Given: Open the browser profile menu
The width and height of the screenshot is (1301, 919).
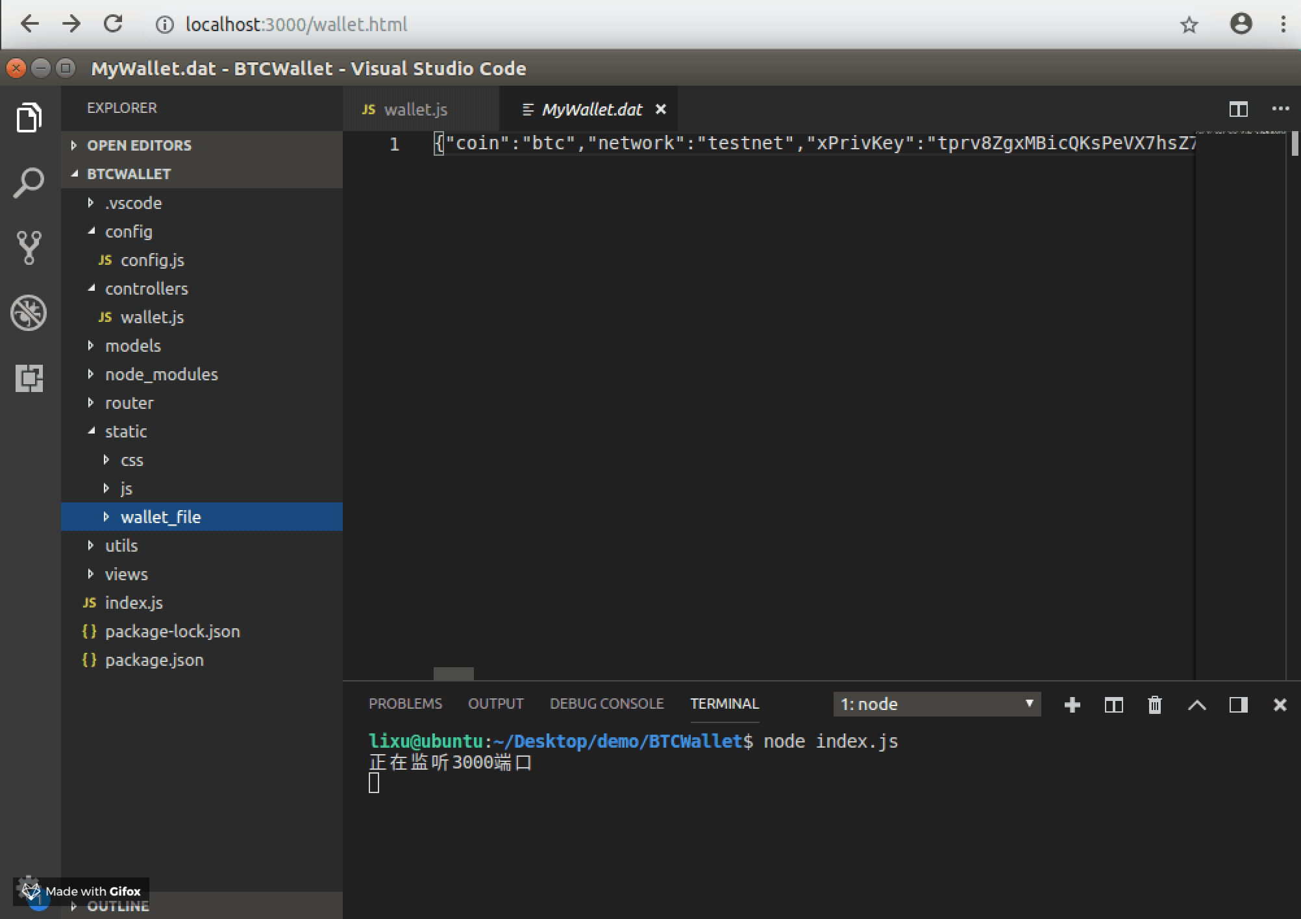Looking at the screenshot, I should click(1241, 24).
